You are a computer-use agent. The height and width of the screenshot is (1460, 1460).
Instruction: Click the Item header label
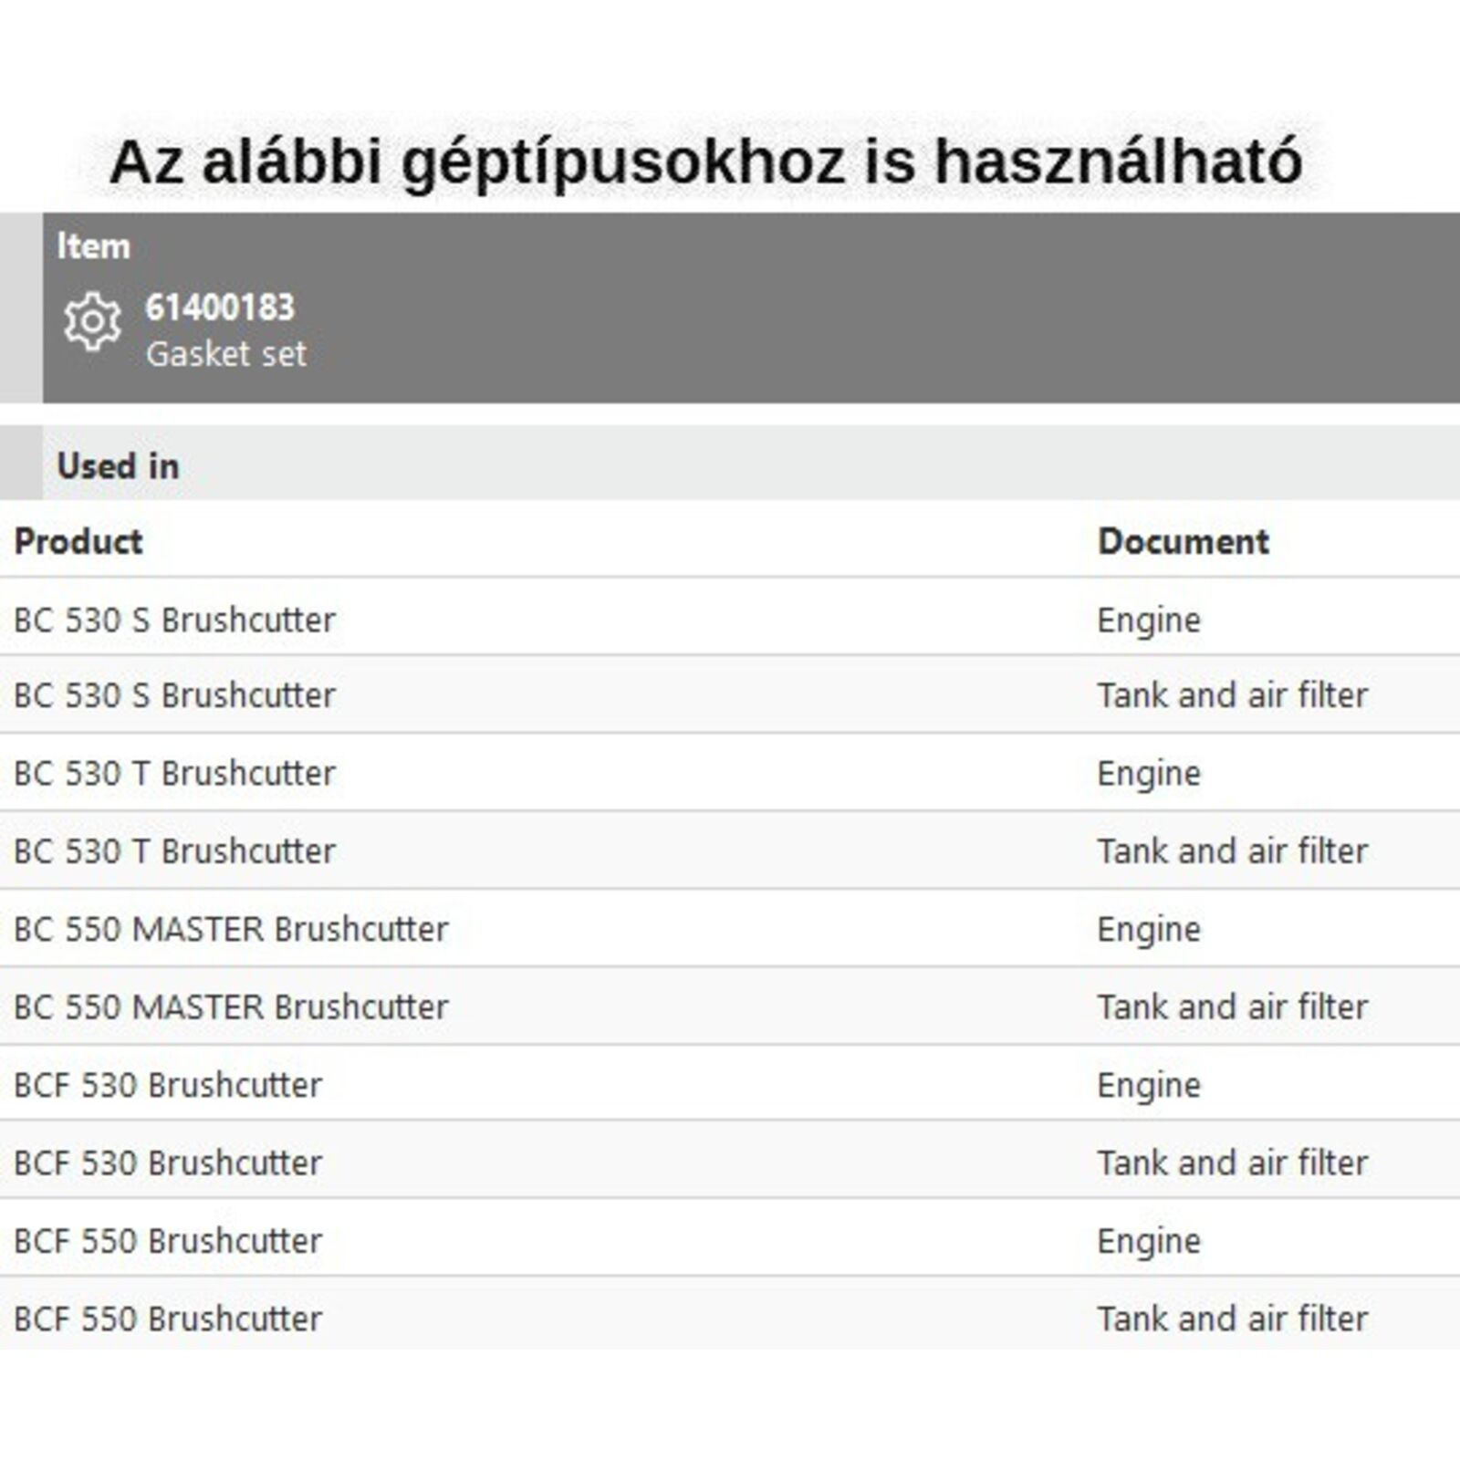pos(93,246)
